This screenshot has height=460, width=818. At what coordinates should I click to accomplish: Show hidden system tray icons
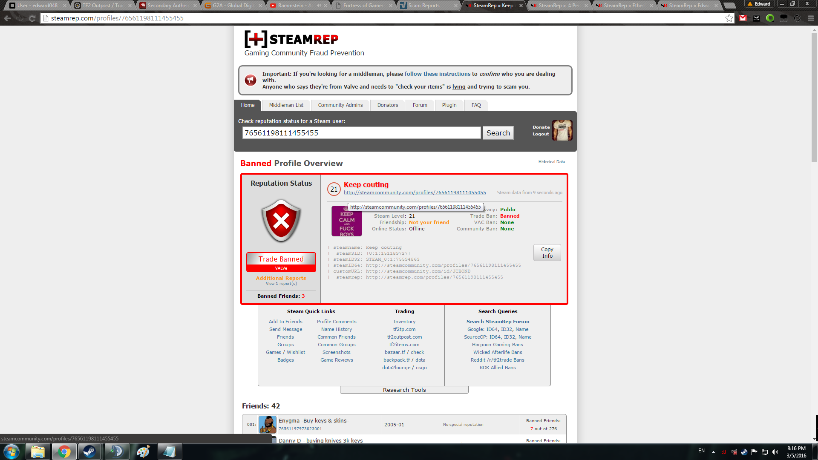pos(713,451)
